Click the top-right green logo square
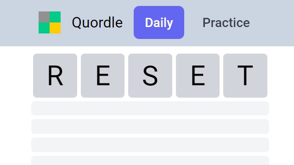The image size is (294, 165). 55,17
